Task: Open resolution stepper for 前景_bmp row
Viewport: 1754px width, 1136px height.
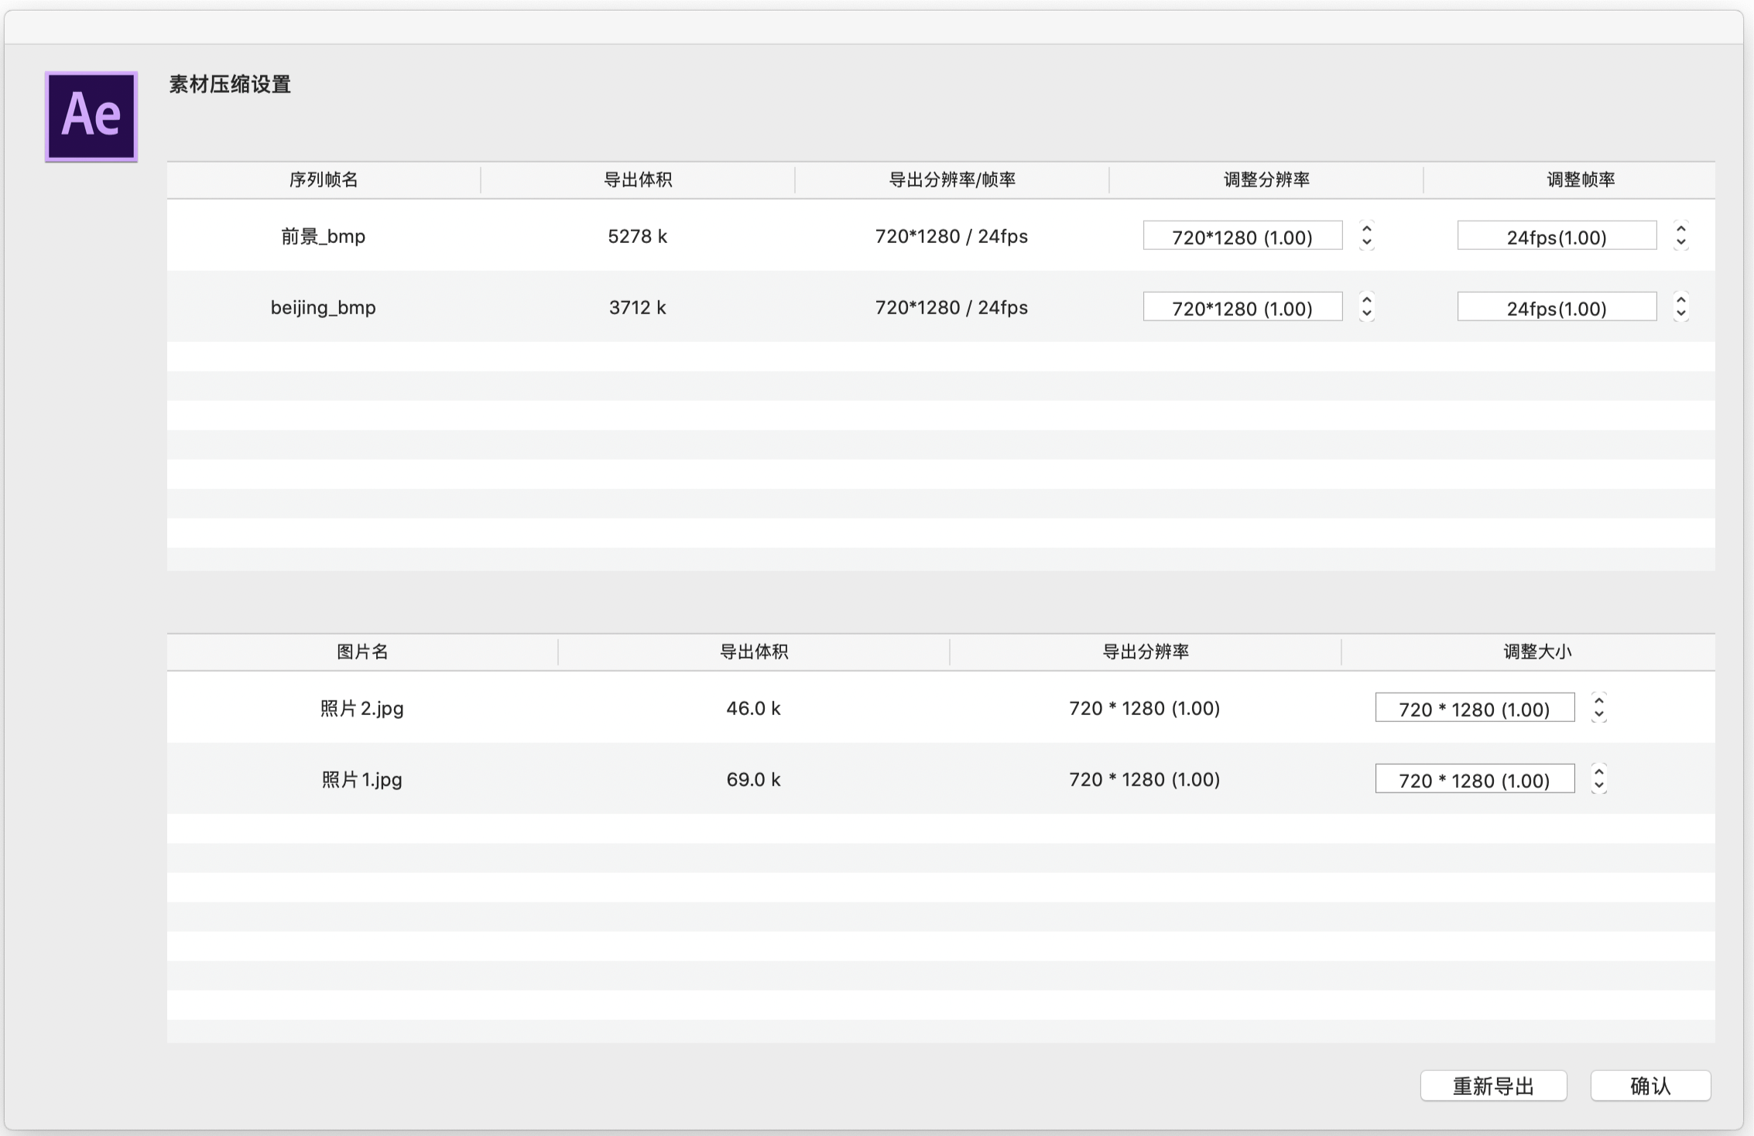Action: [1366, 235]
